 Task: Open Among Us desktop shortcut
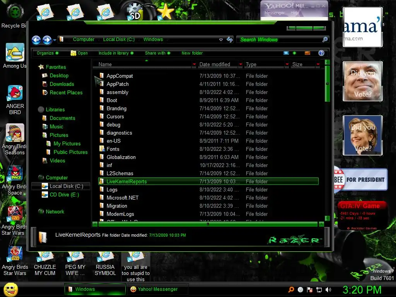(15, 56)
